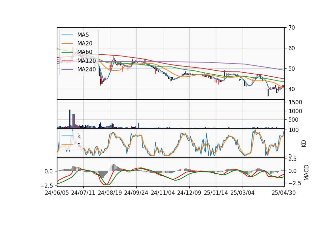Image resolution: width=316 pixels, height=227 pixels.
Task: Click the volume axis value 1500
Action: pyautogui.click(x=296, y=102)
